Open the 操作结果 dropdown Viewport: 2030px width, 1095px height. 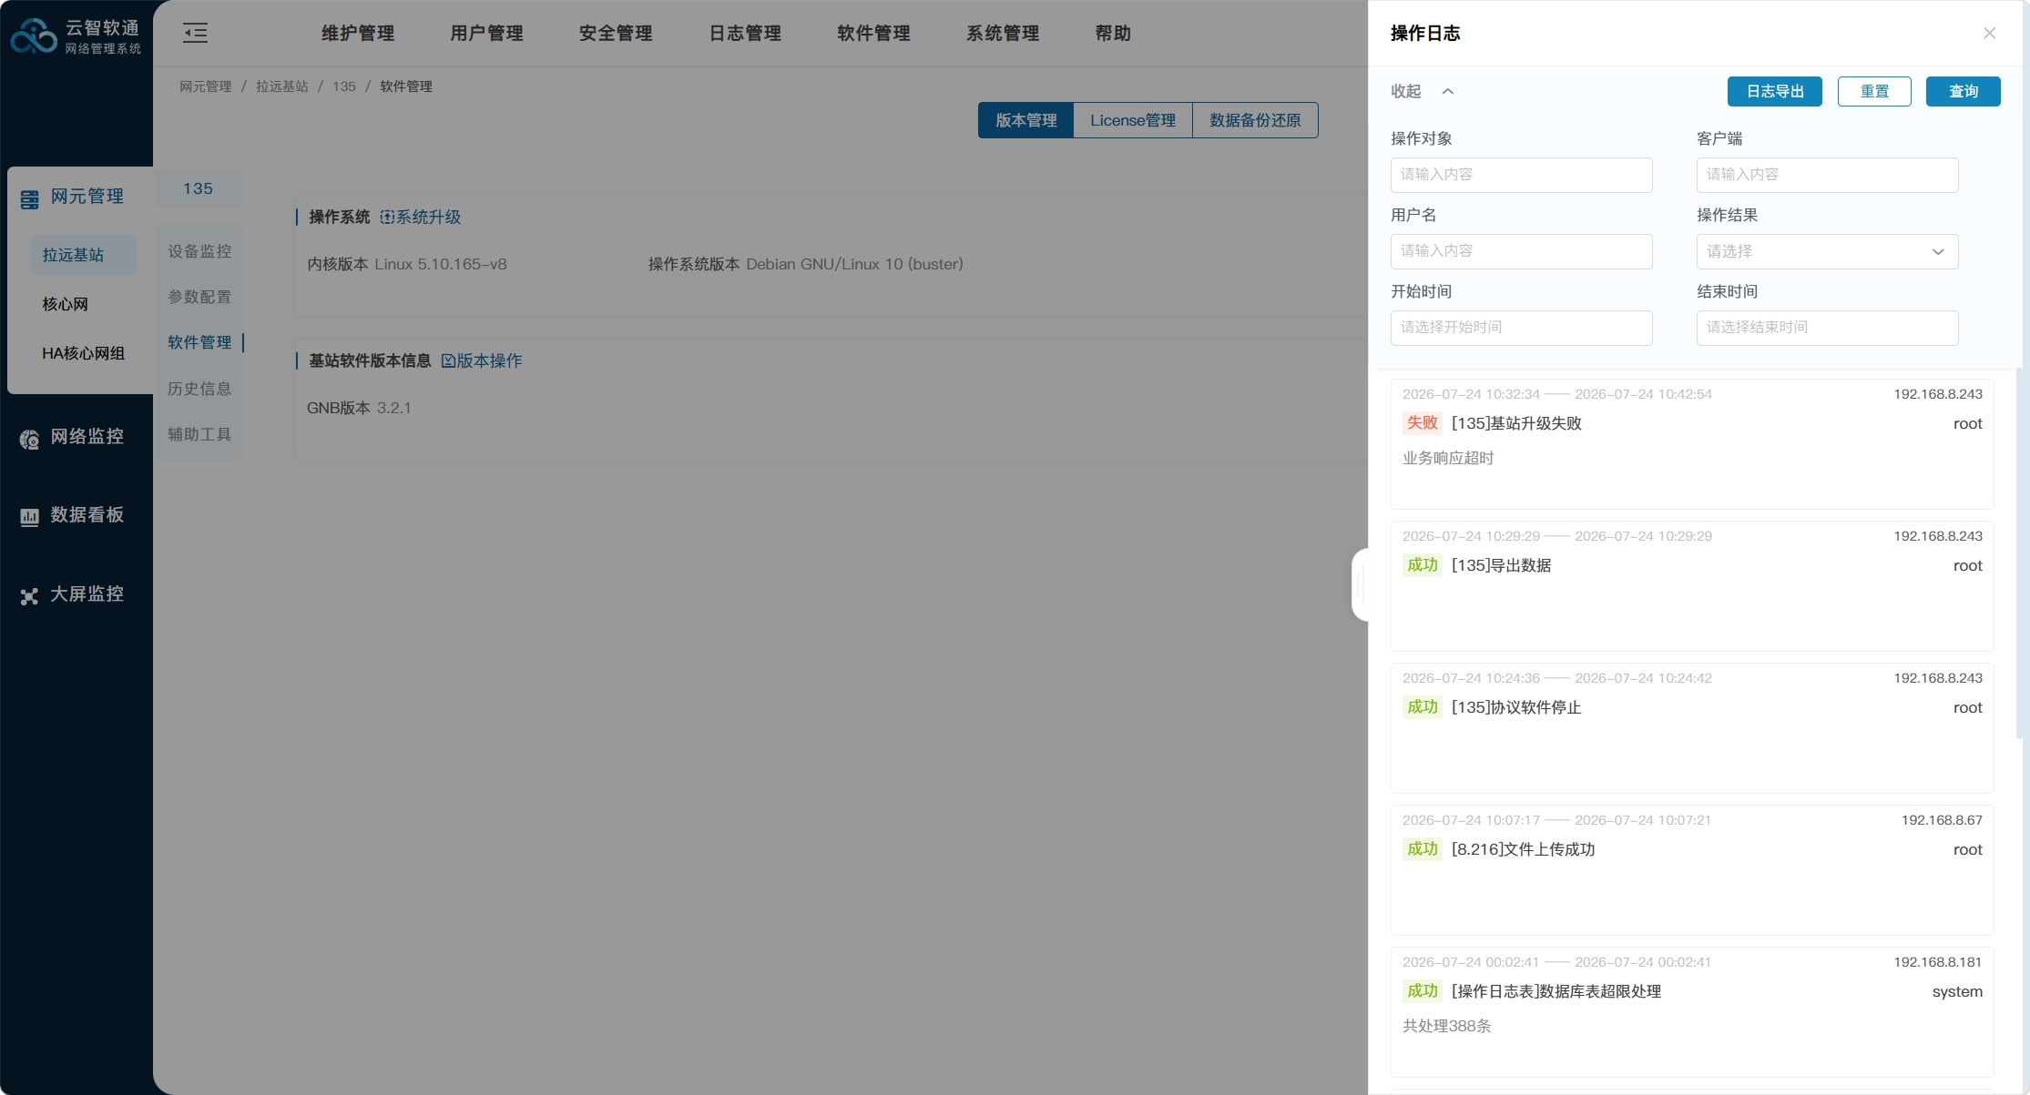tap(1827, 252)
